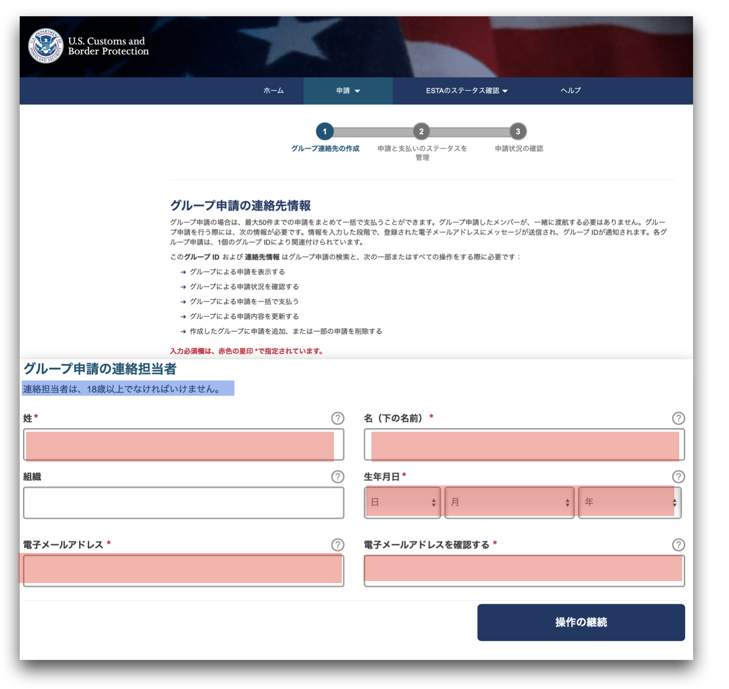Click bullet 作成したグループに申請を追加
The height and width of the screenshot is (689, 729).
[x=286, y=331]
